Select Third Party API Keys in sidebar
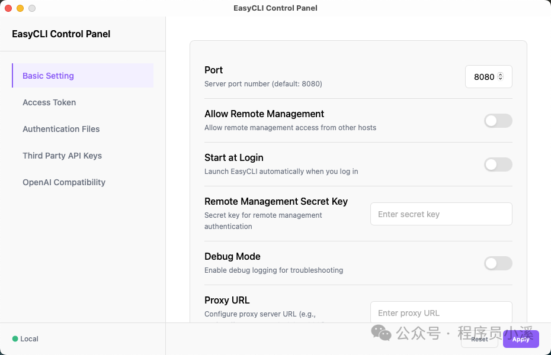This screenshot has width=551, height=355. 62,156
